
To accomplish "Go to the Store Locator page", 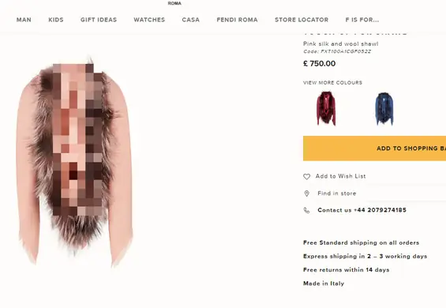I will [302, 20].
